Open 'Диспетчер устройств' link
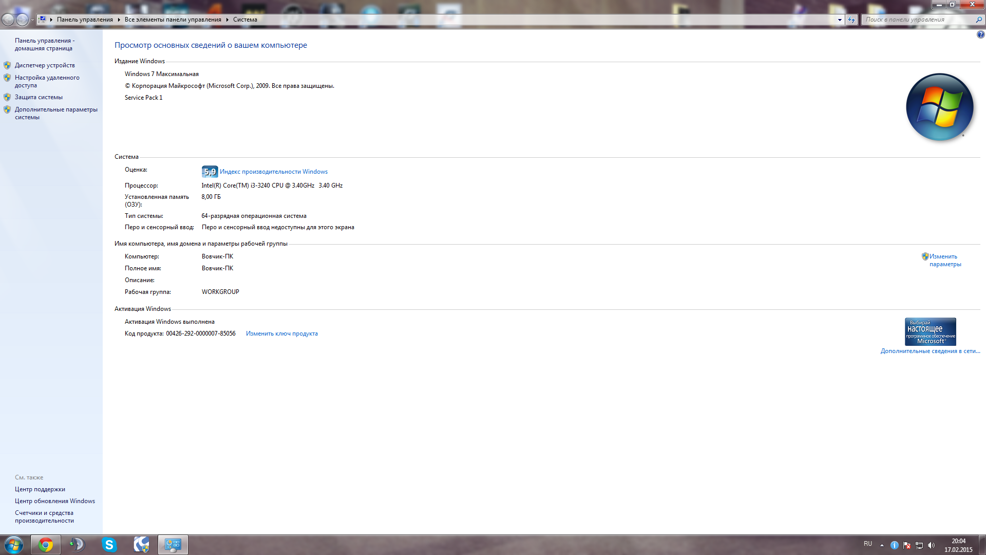The width and height of the screenshot is (986, 555). (x=45, y=65)
